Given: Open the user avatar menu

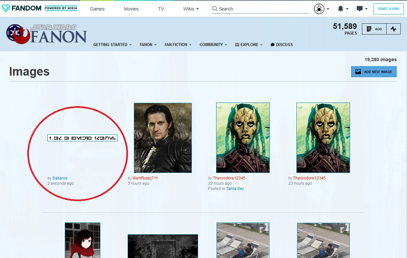Looking at the screenshot, I should 319,9.
